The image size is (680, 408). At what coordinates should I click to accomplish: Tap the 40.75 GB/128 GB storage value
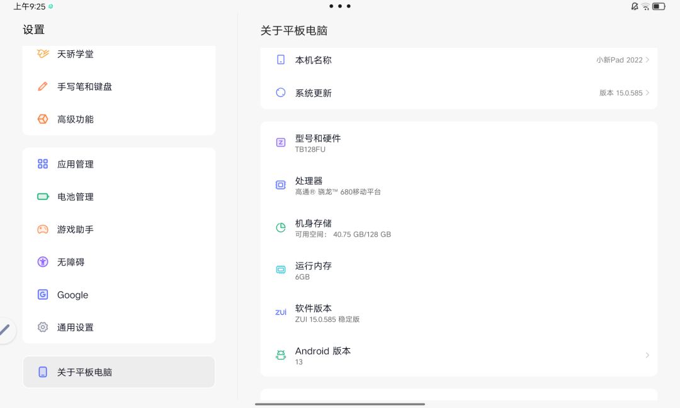[x=362, y=235]
